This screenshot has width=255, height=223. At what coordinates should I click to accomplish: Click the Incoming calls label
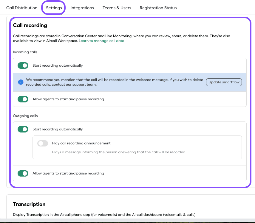(25, 52)
